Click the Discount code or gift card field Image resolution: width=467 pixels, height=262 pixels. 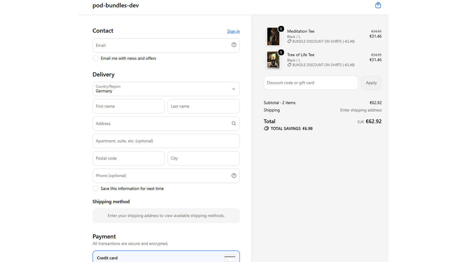point(311,83)
